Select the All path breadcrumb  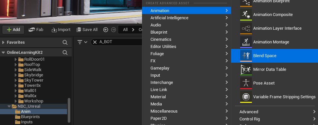click(x=125, y=30)
